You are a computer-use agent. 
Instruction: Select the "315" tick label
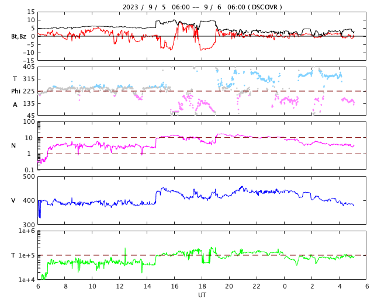coord(29,79)
